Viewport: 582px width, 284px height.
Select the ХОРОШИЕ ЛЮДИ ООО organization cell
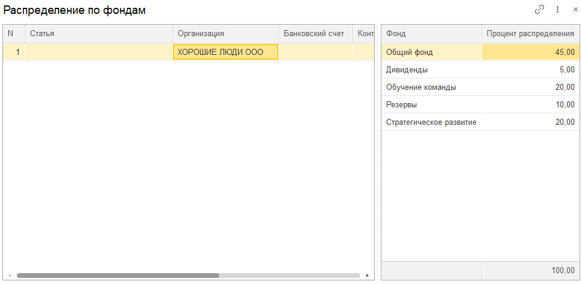click(x=225, y=52)
